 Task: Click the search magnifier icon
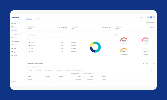(148, 17)
